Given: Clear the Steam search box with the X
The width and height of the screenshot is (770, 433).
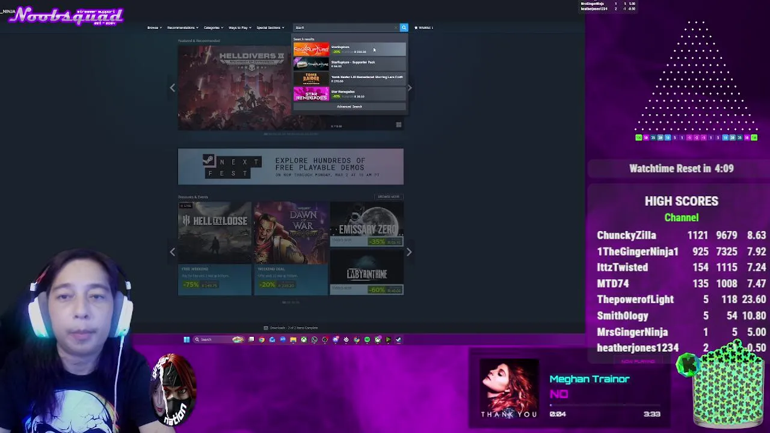Looking at the screenshot, I should [x=396, y=28].
